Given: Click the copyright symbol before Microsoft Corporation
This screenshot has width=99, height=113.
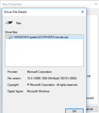Looking at the screenshot, I should (x=28, y=85).
